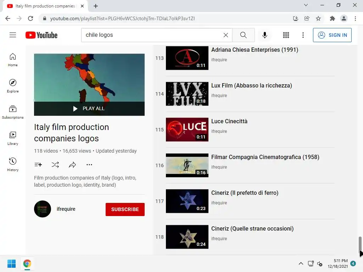Open title Adriana Chiesa Enterprises (1991)

pos(255,50)
